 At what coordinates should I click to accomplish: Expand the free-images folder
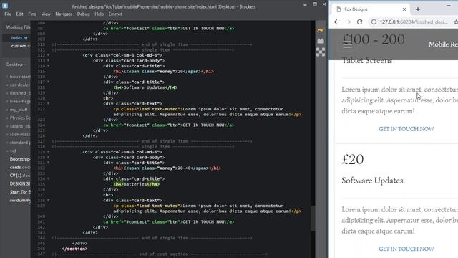pos(18,101)
